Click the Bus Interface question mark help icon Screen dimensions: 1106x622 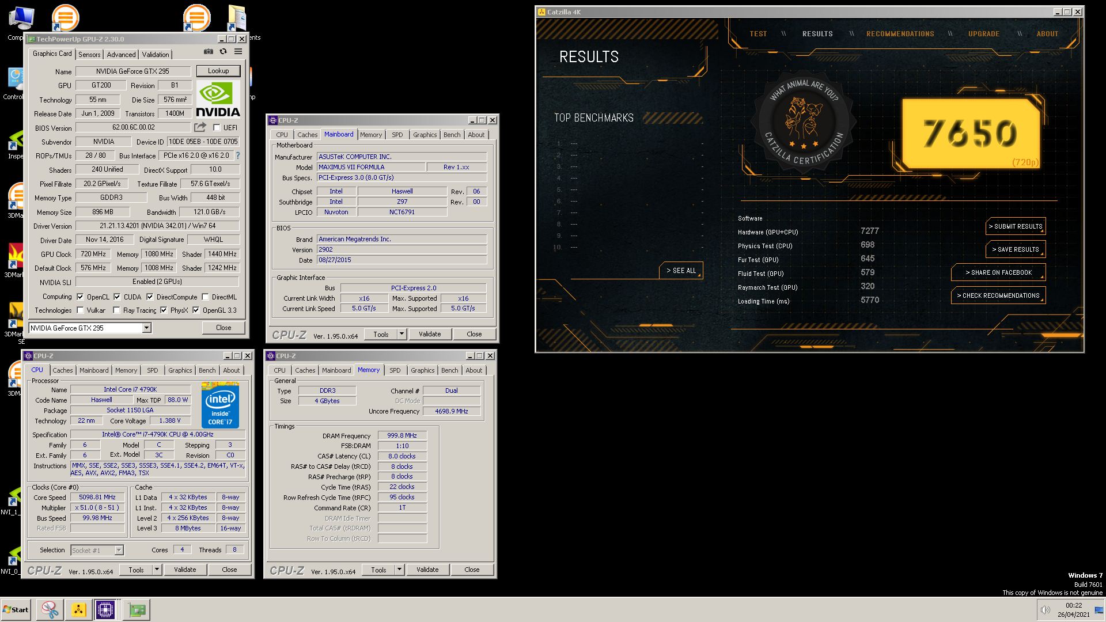[237, 155]
